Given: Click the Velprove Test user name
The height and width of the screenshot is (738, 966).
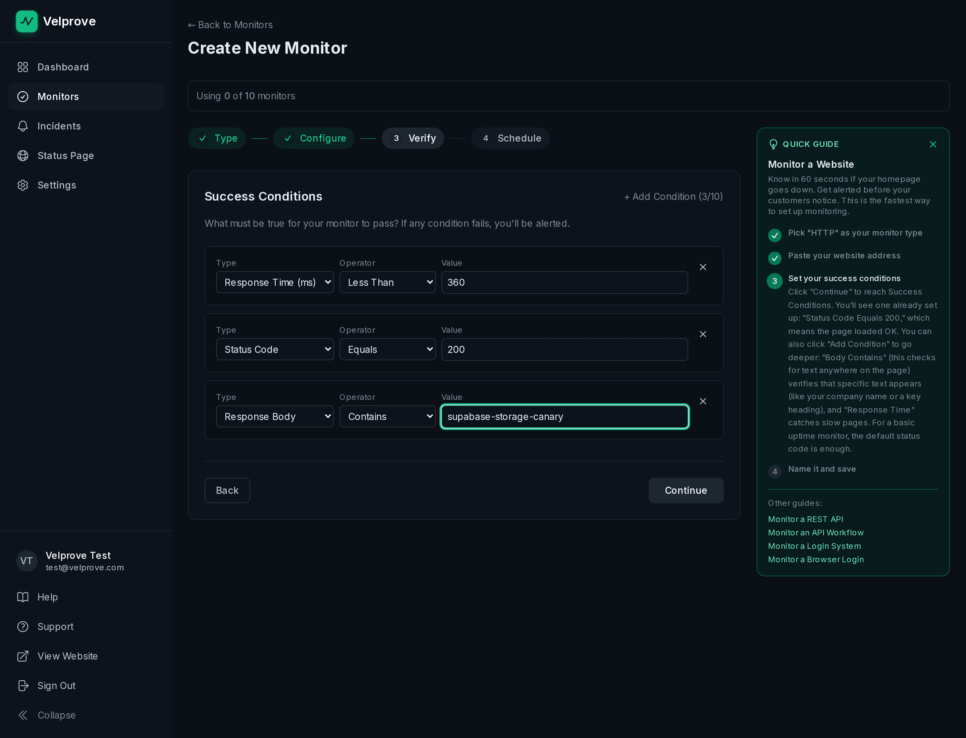Looking at the screenshot, I should tap(78, 556).
